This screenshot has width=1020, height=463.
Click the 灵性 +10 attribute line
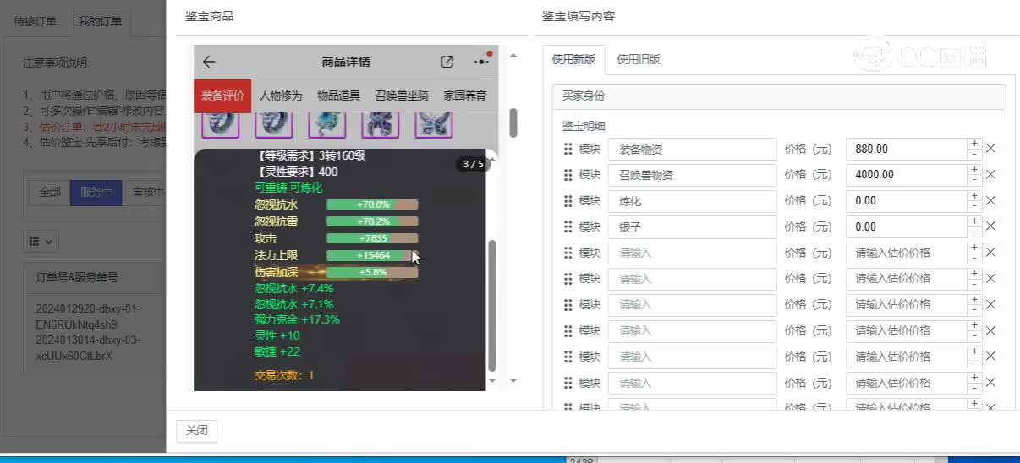[277, 335]
